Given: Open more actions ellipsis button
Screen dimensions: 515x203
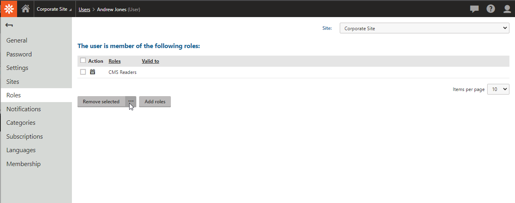Looking at the screenshot, I should click(131, 101).
